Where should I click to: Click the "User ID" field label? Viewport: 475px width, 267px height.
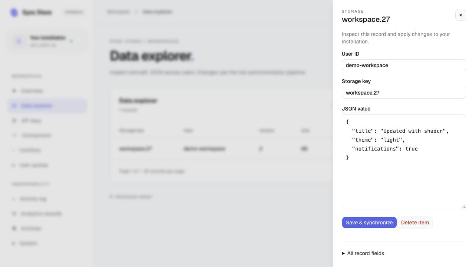(350, 54)
